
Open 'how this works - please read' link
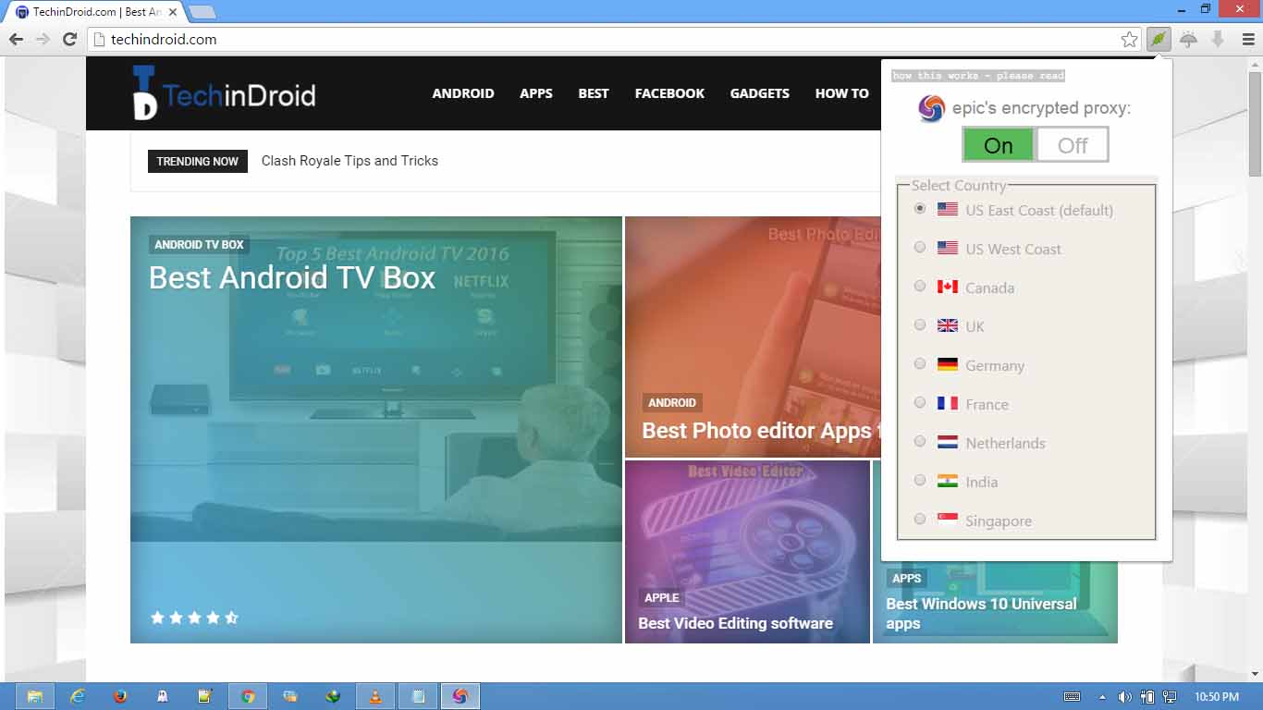[978, 76]
